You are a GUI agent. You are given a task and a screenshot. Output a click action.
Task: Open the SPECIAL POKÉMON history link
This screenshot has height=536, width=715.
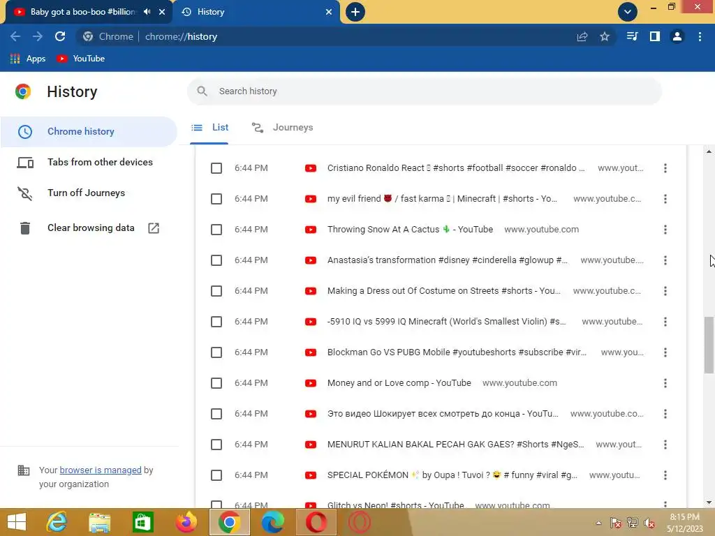coord(452,475)
